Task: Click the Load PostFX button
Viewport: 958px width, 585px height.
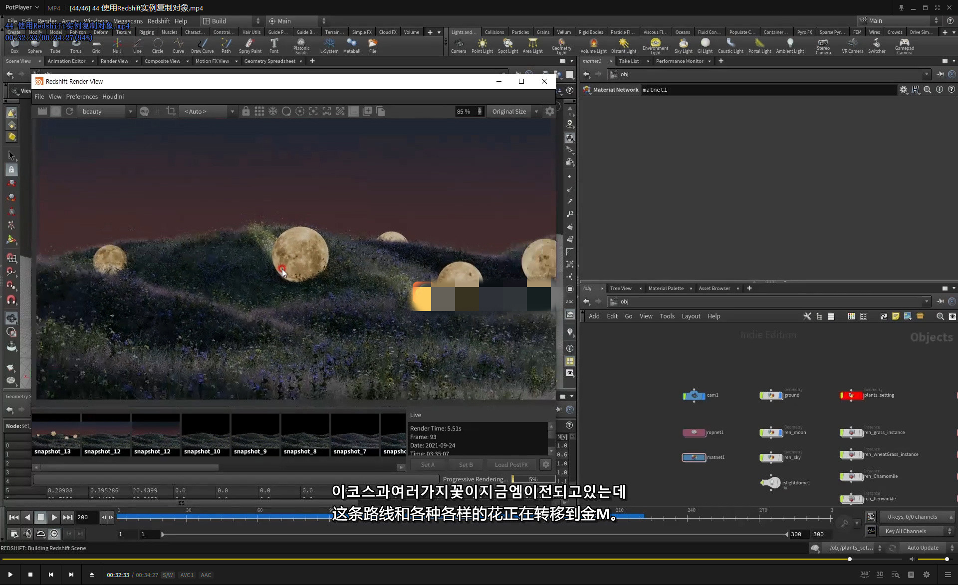Action: coord(511,464)
